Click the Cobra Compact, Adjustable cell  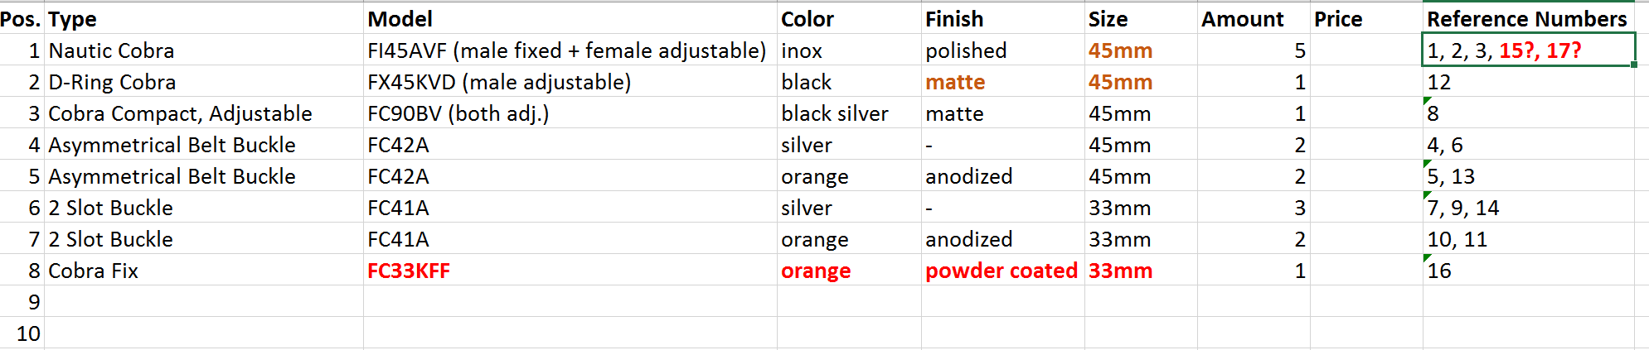click(204, 113)
